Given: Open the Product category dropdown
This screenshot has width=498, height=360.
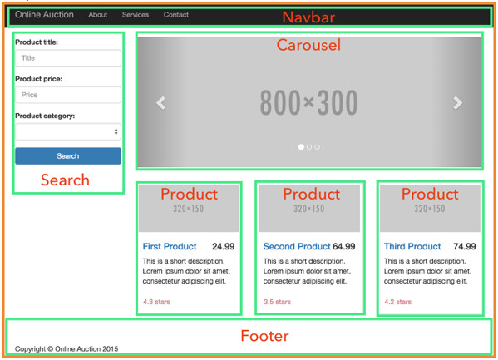Looking at the screenshot, I should pyautogui.click(x=68, y=131).
